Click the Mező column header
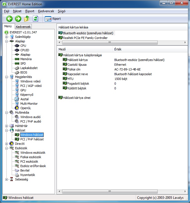This screenshot has height=203, width=190. [85, 49]
